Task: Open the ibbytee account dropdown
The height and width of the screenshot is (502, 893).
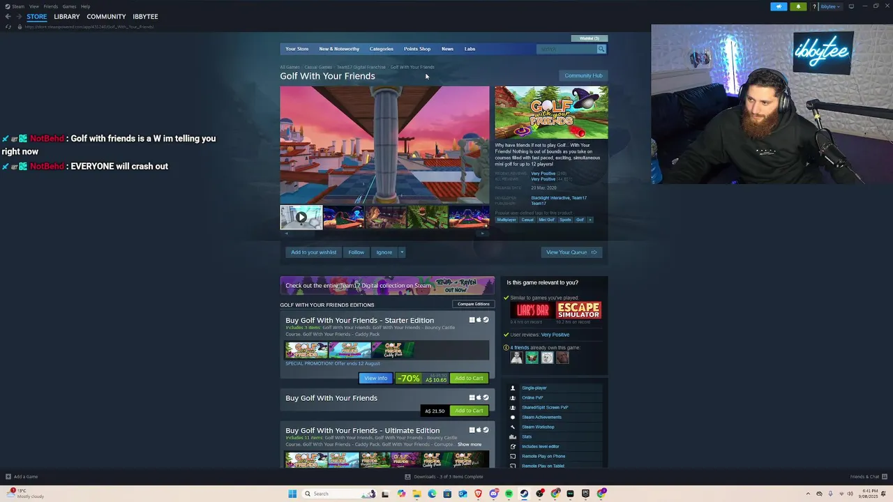Action: [x=830, y=6]
